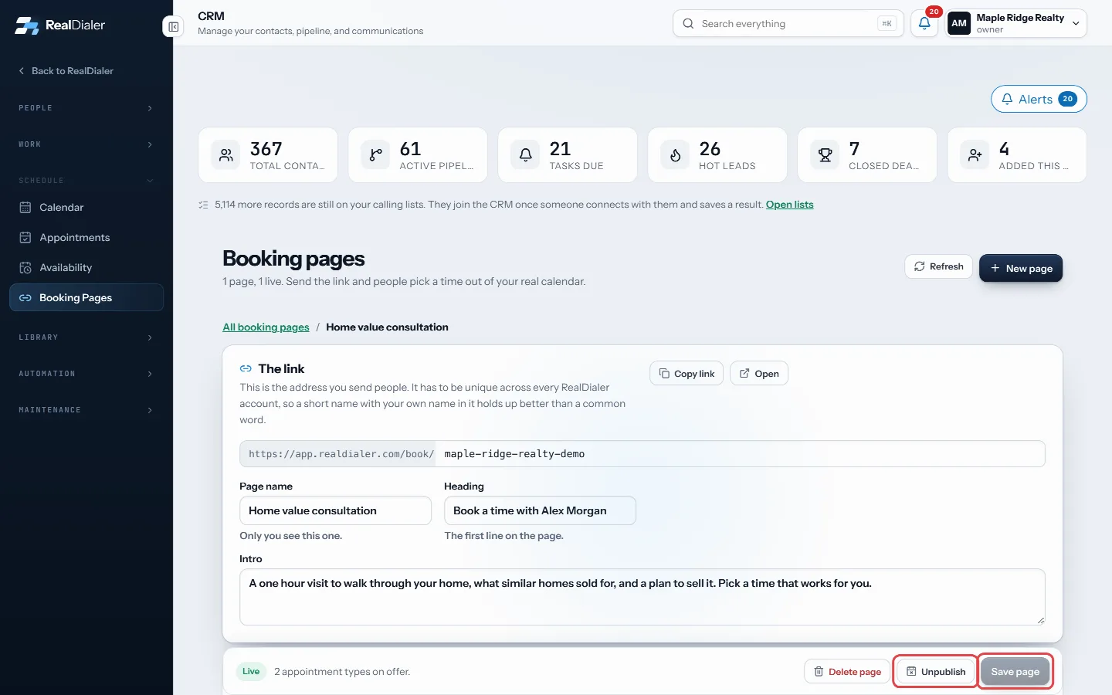Go back to RealDialer
Viewport: 1112px width, 695px height.
(x=66, y=71)
